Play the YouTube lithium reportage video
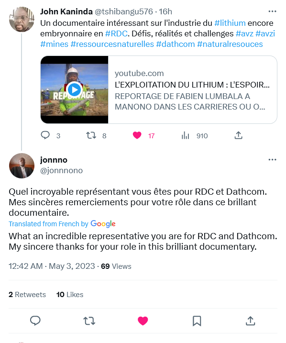This screenshot has height=343, width=286. tap(74, 89)
